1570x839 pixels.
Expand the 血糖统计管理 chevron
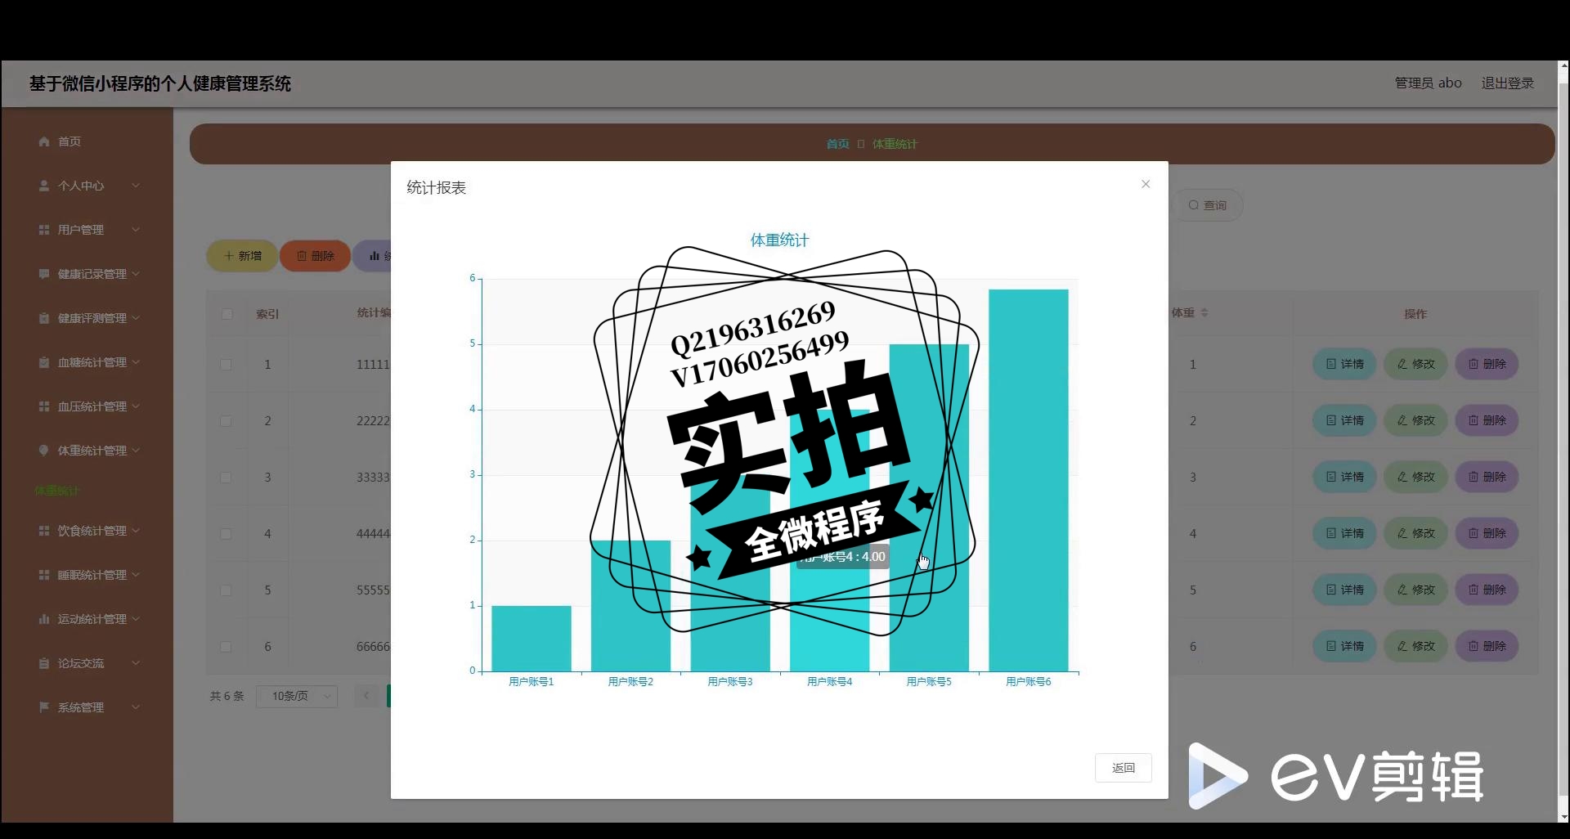136,362
